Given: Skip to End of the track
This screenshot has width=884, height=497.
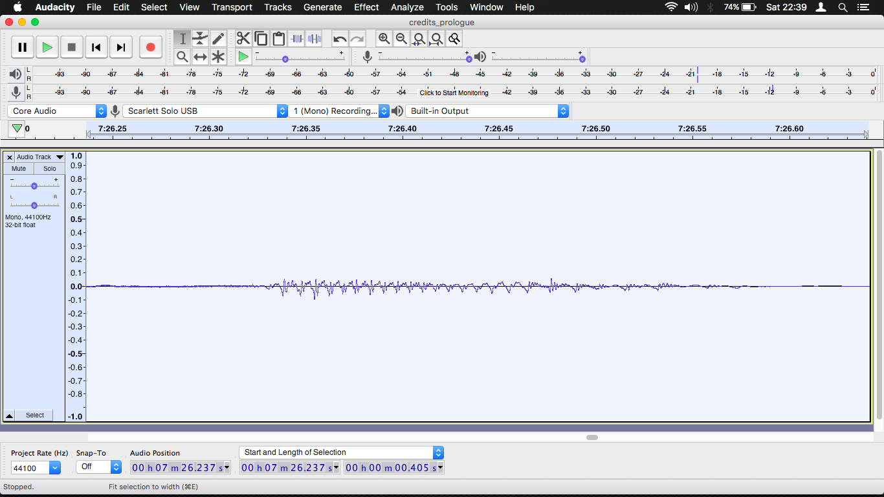Looking at the screenshot, I should tap(121, 47).
